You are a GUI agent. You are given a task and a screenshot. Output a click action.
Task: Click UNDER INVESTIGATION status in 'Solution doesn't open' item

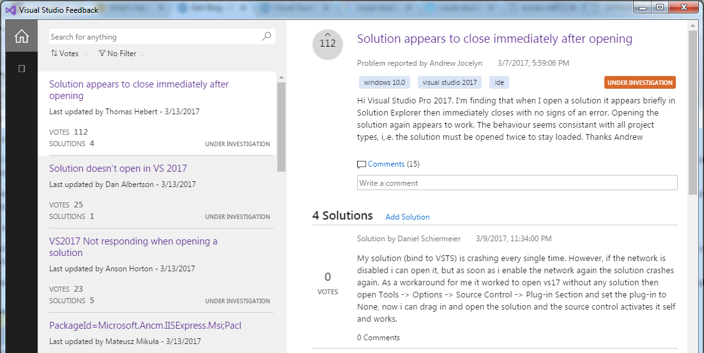(238, 216)
